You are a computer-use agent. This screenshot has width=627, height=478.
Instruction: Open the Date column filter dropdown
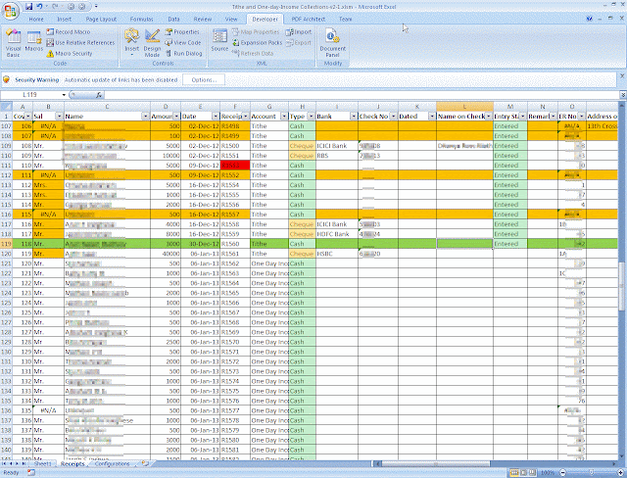coord(216,117)
